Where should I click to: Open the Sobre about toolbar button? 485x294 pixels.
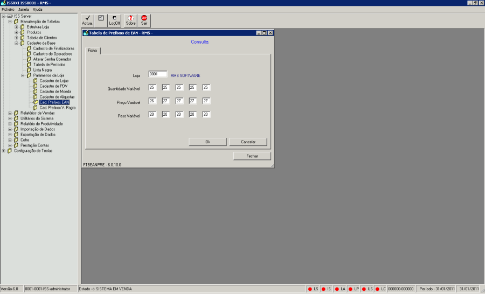(x=130, y=20)
